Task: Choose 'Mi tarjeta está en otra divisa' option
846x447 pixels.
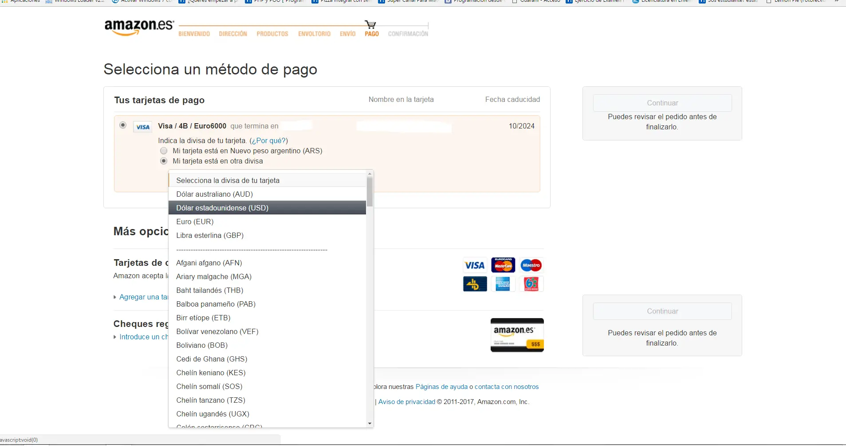Action: point(164,161)
